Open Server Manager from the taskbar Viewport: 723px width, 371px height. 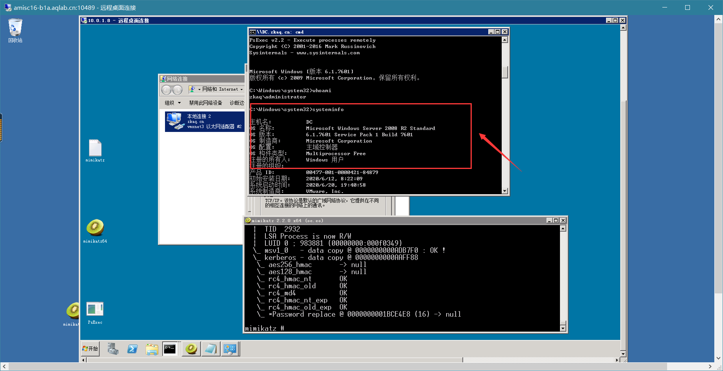113,349
